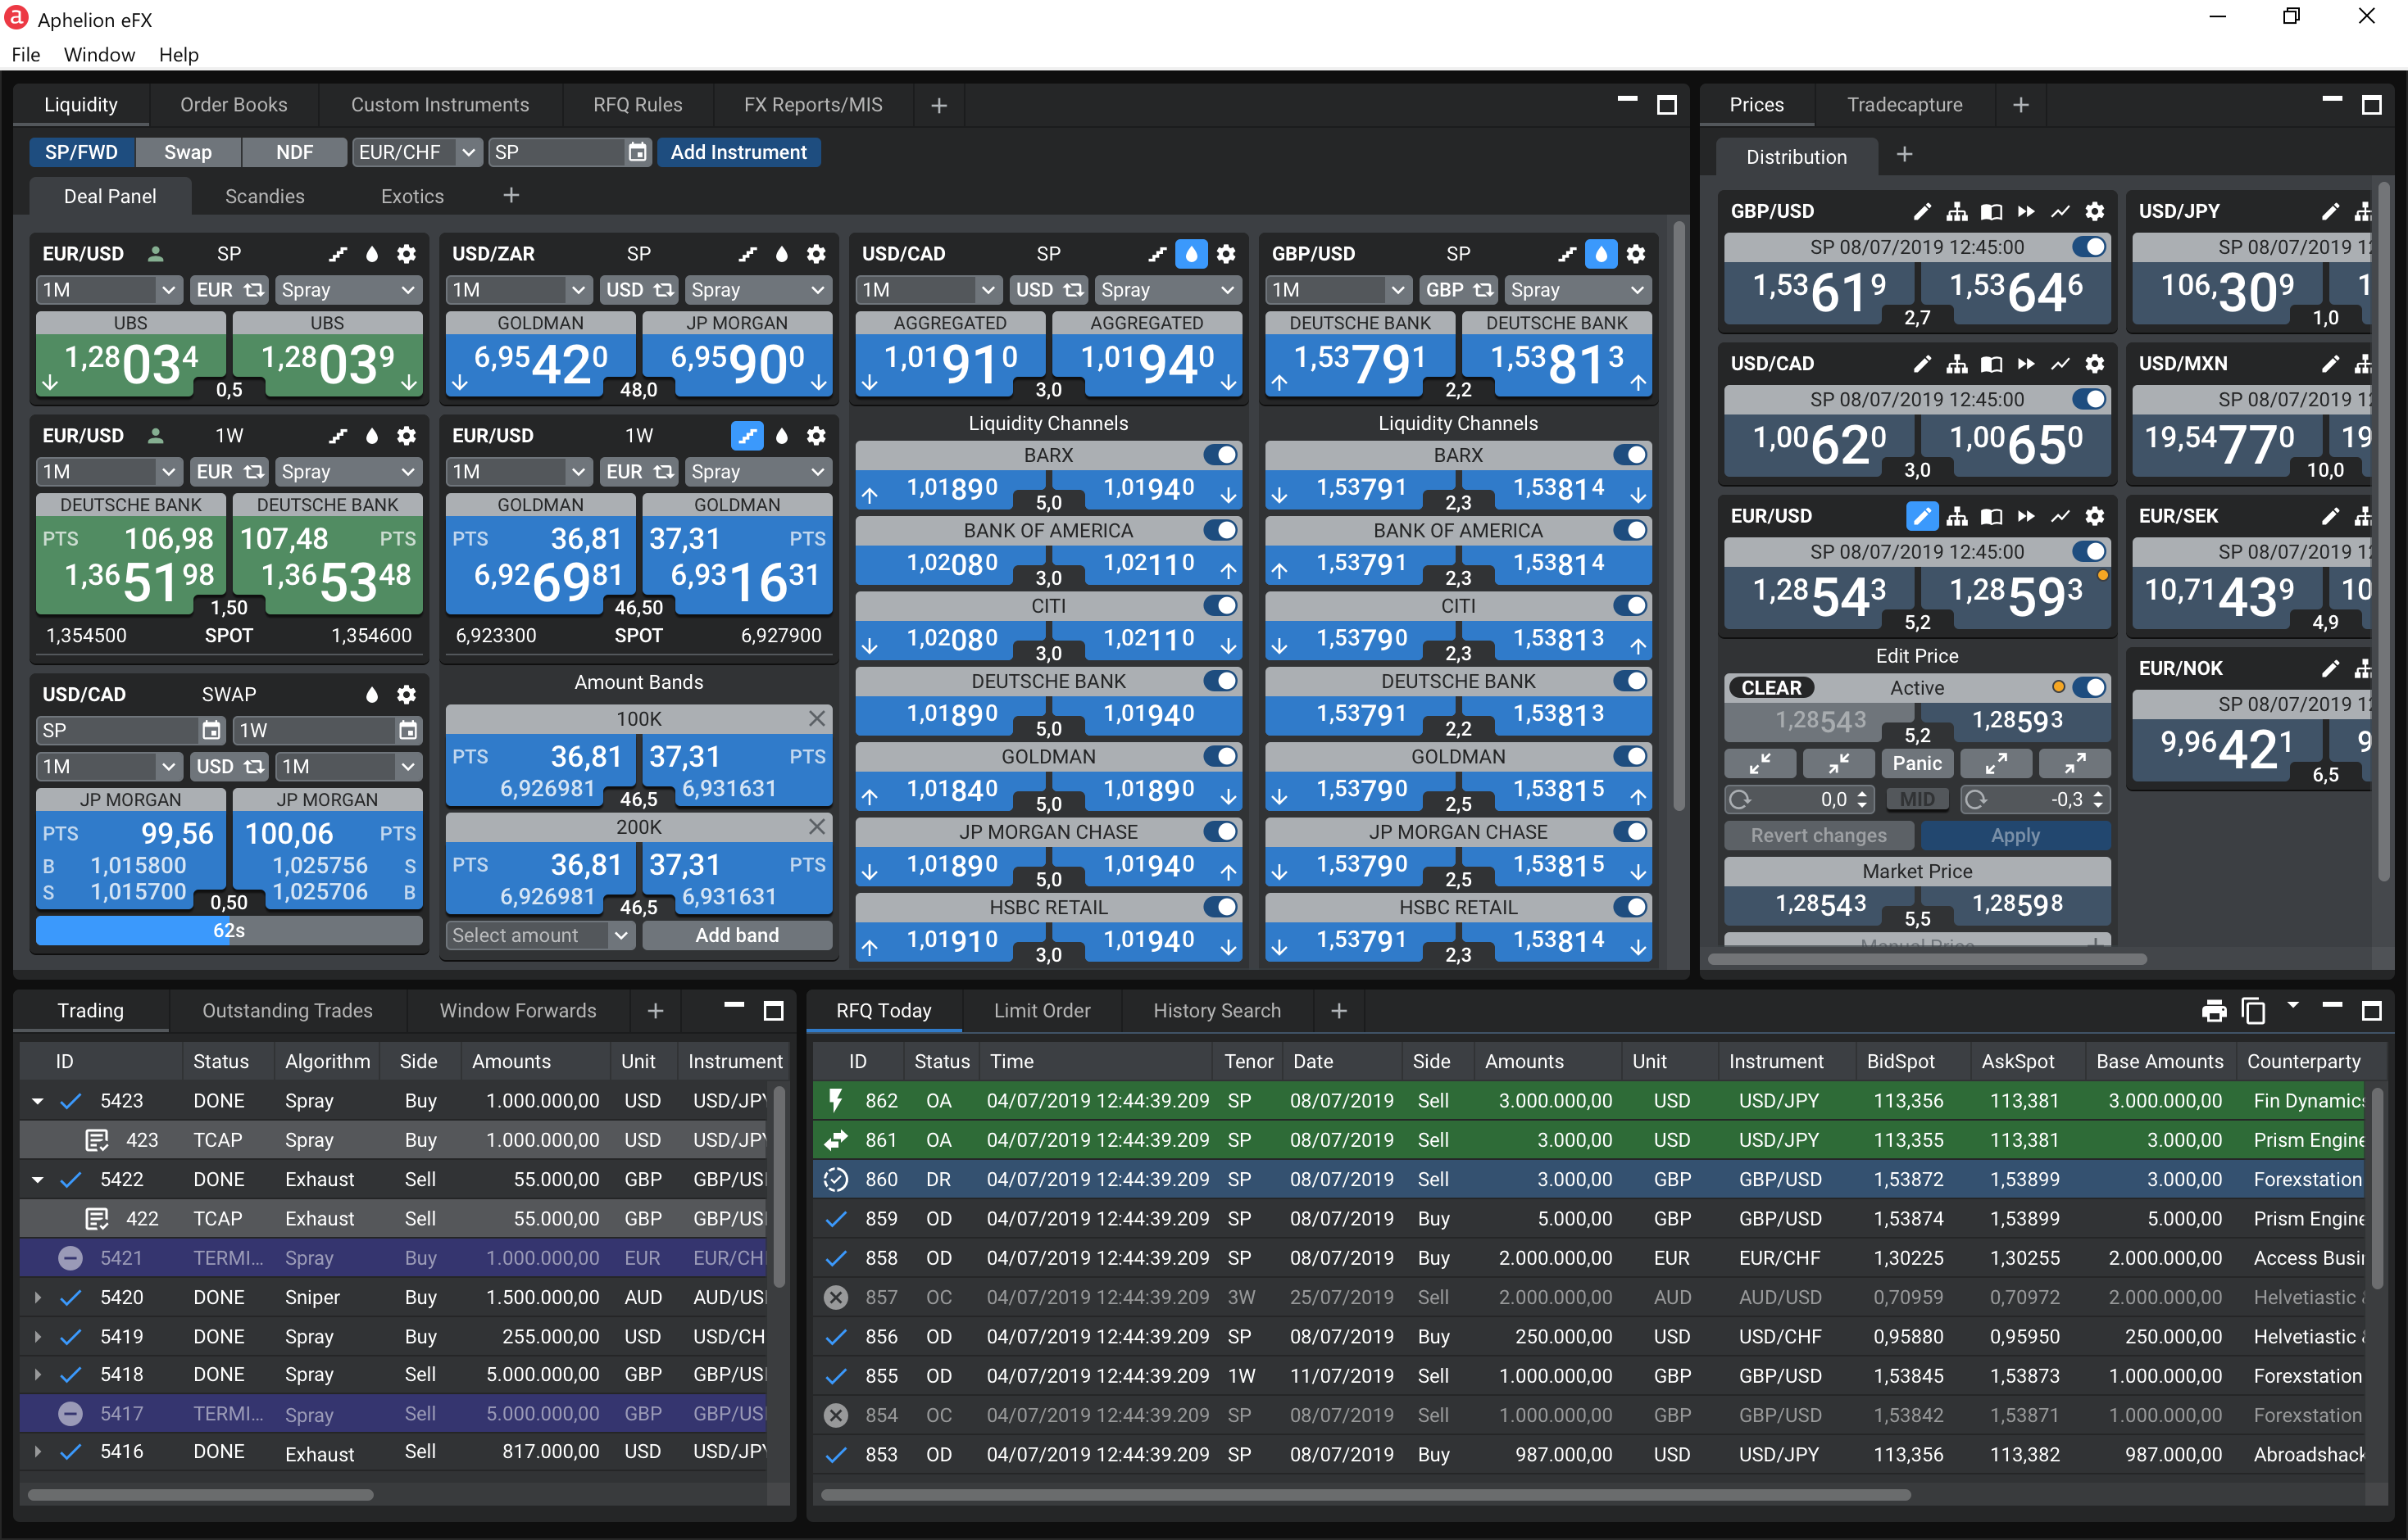
Task: Click the Panic button
Action: click(1917, 764)
